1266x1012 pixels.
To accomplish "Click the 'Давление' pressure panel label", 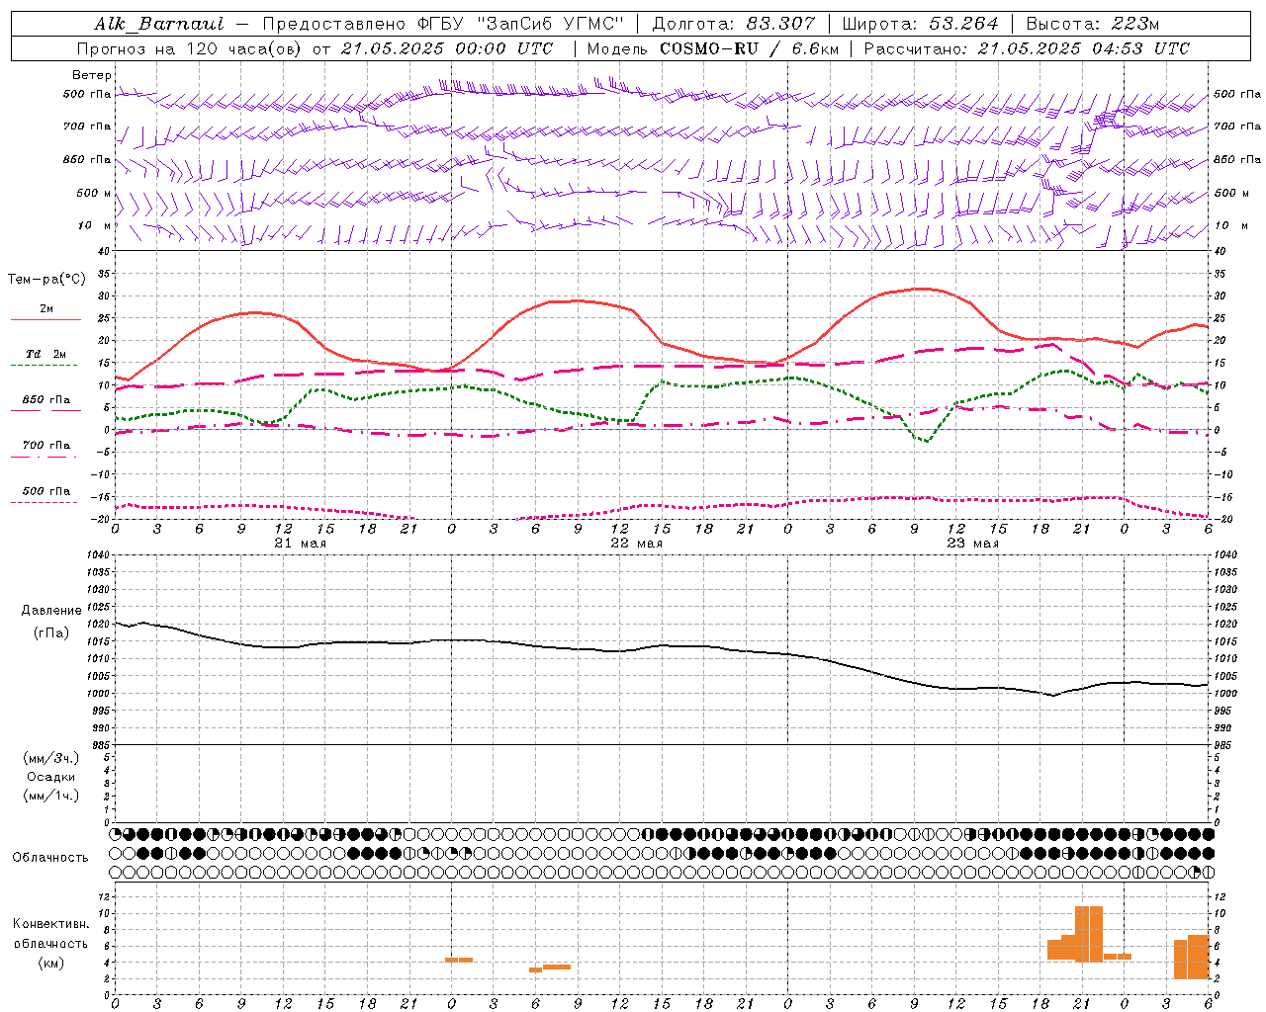I will pos(51,611).
